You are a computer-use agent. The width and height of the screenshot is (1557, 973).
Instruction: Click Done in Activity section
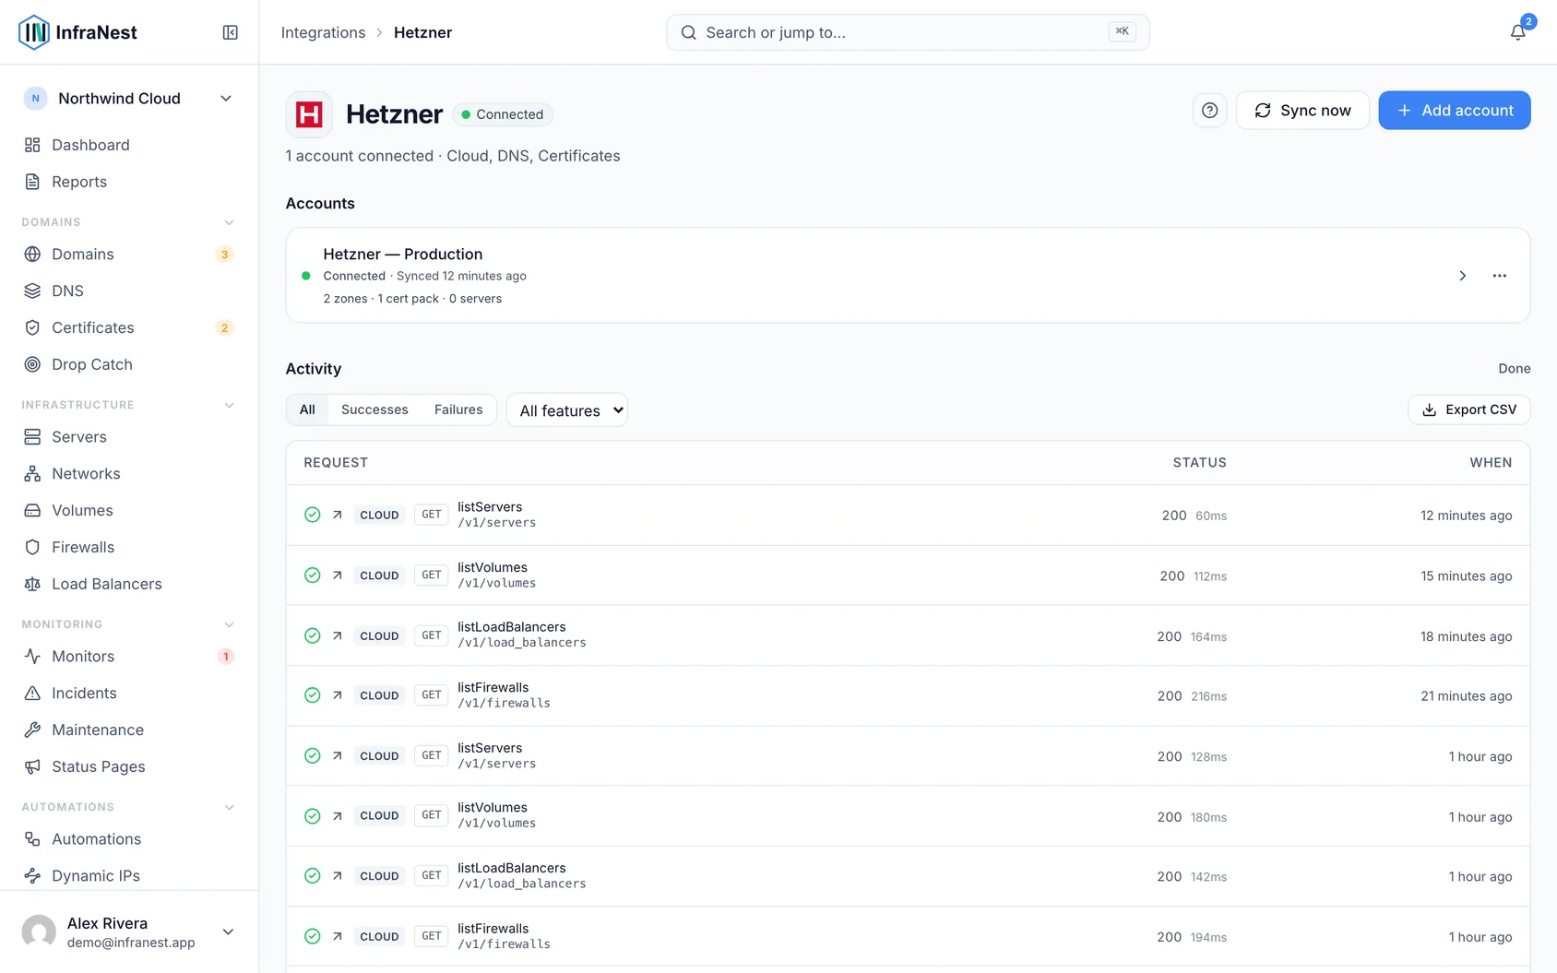pyautogui.click(x=1514, y=368)
